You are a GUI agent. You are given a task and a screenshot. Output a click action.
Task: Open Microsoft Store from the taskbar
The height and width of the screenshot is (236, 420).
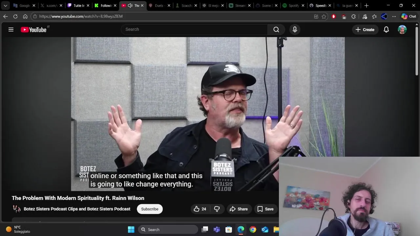coord(229,230)
